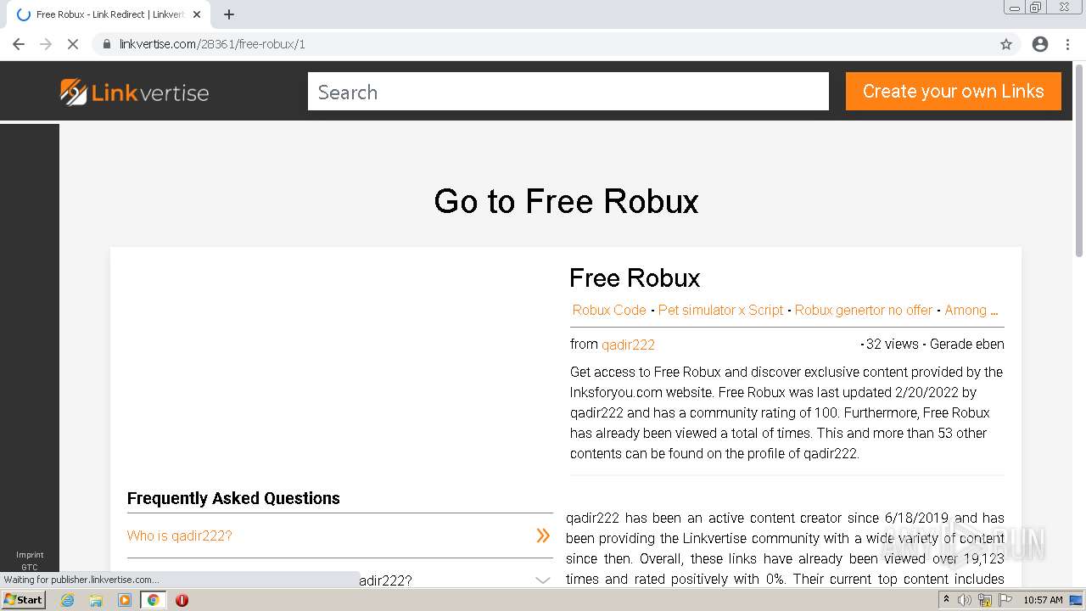The image size is (1086, 611).
Task: Click the 'Free Robux' content title
Action: pyautogui.click(x=635, y=277)
